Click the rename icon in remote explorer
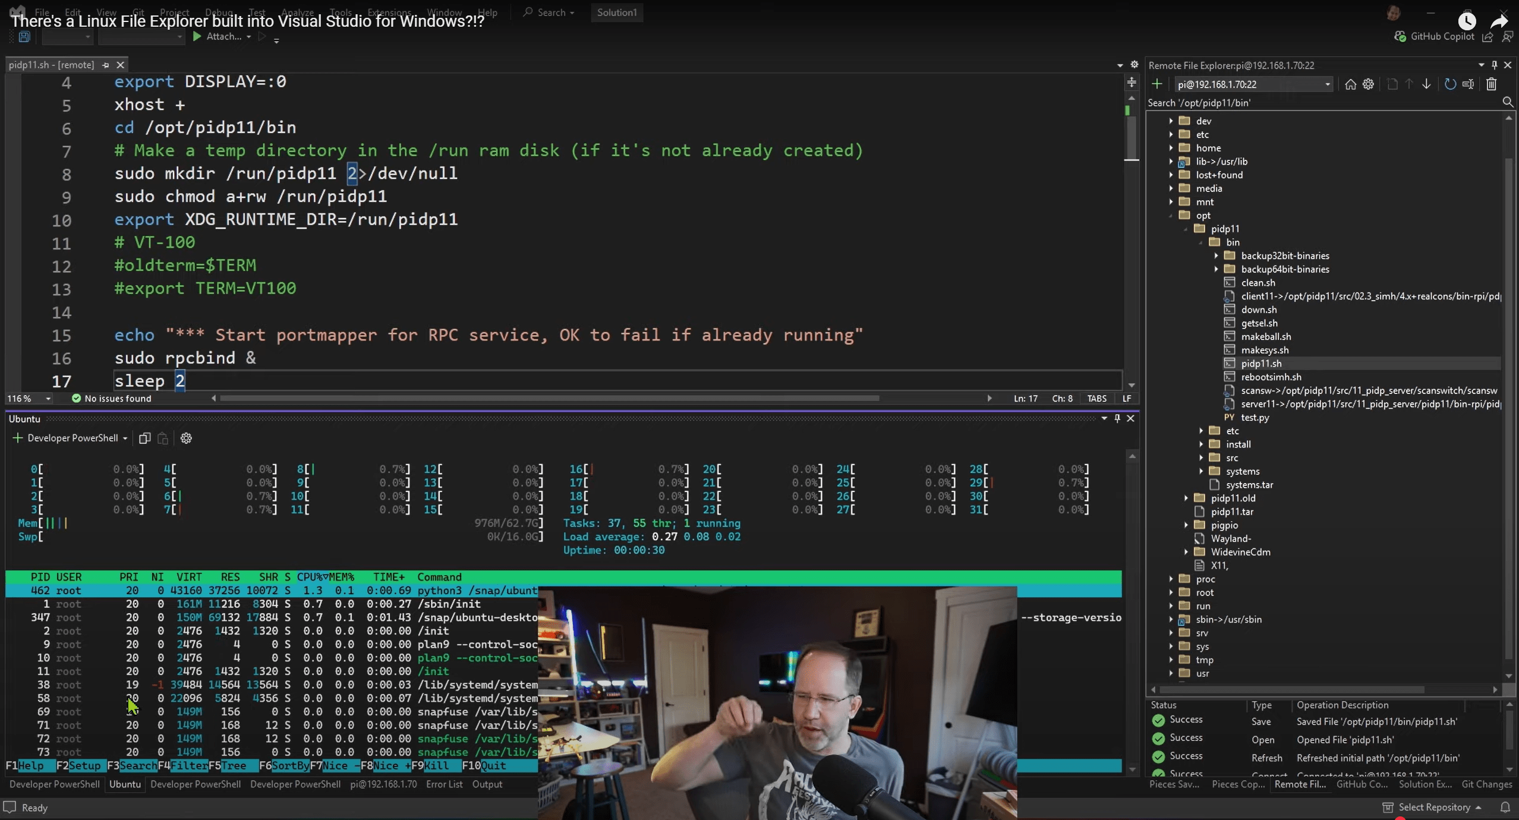The image size is (1519, 820). pyautogui.click(x=1468, y=84)
